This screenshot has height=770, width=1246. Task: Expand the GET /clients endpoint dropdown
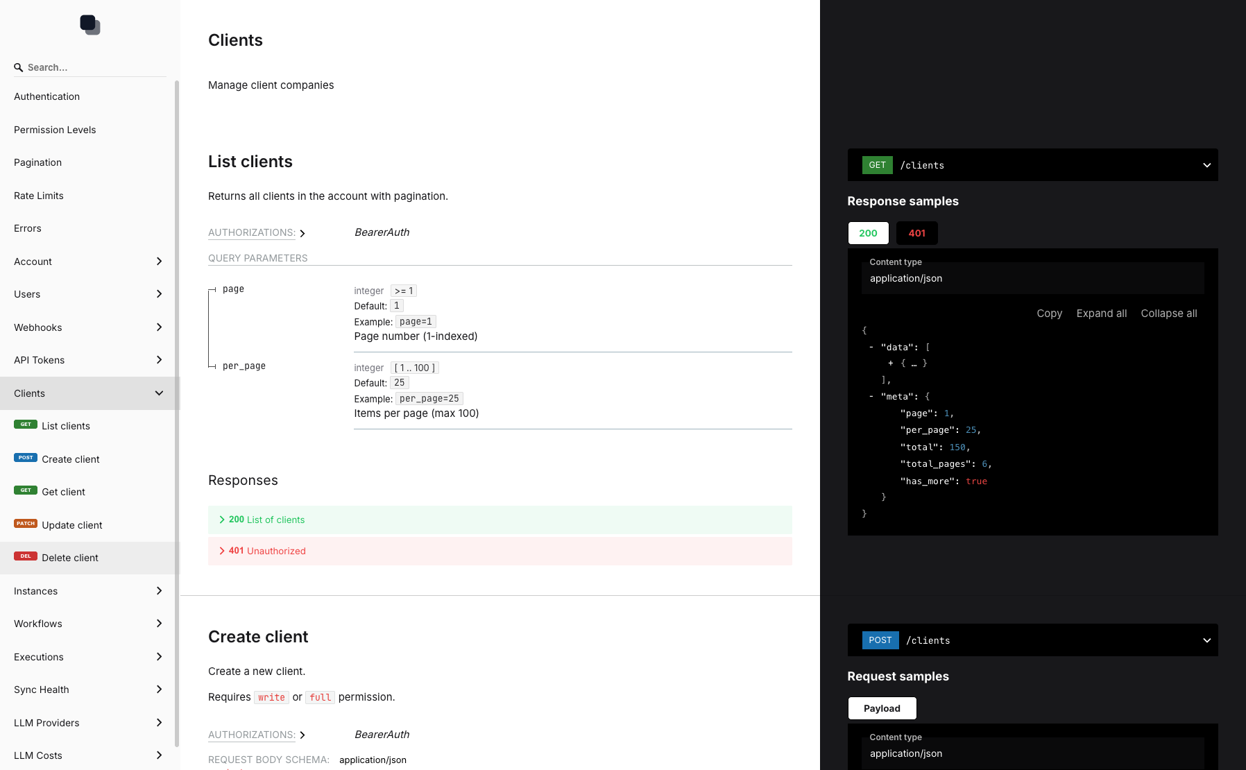coord(1206,165)
